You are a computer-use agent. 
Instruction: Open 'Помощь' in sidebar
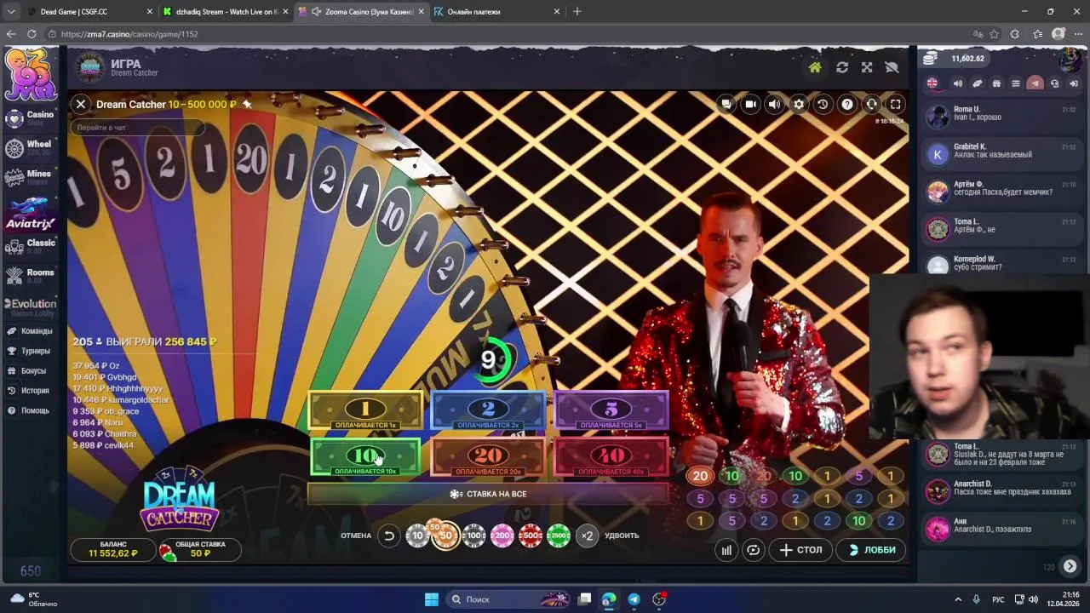tap(28, 410)
